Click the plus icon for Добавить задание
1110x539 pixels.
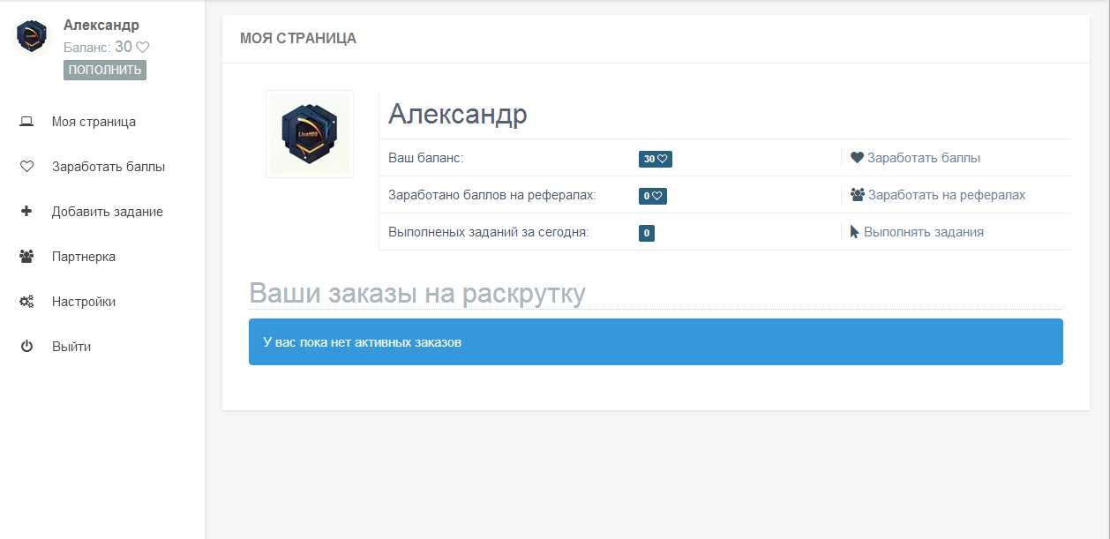[x=26, y=212]
